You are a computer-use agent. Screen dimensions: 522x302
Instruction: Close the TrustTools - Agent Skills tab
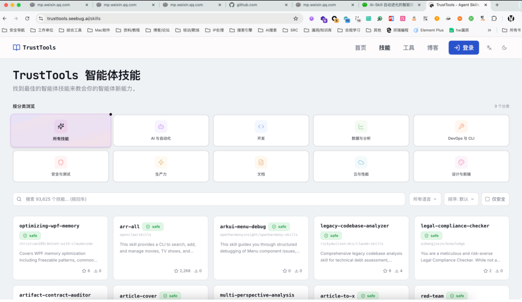tap(486, 4)
